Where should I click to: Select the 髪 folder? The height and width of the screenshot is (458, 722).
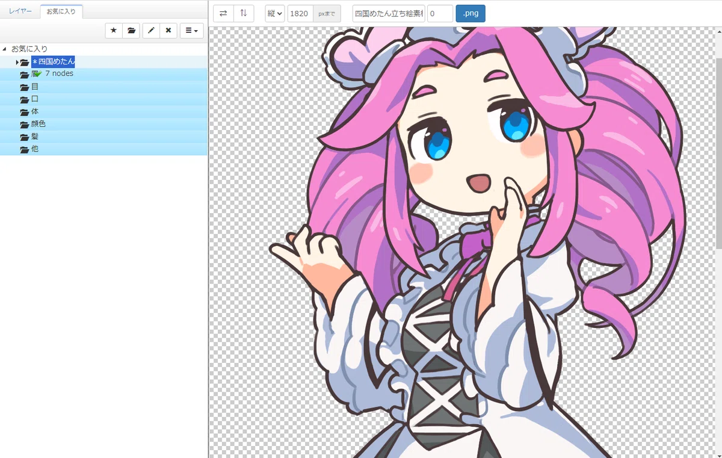pos(103,137)
